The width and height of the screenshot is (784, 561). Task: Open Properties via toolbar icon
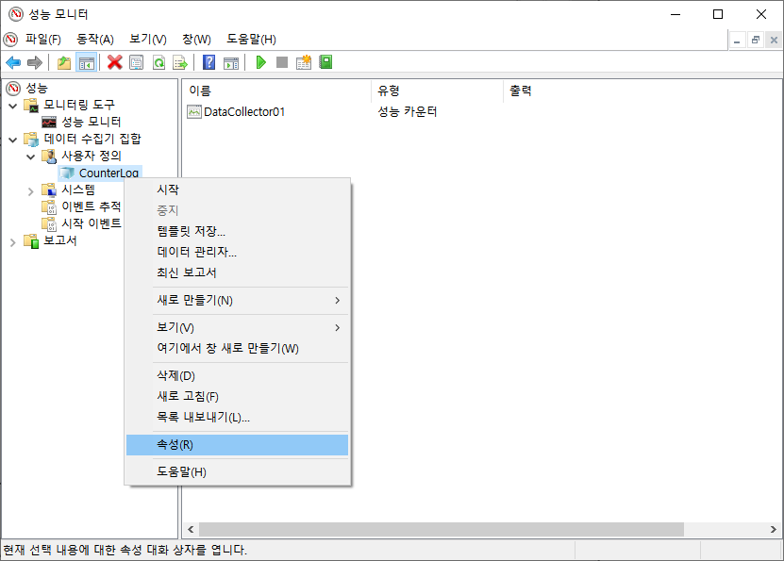pos(137,62)
